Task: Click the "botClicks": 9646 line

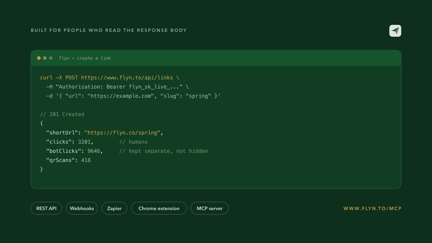Action: 75,151
